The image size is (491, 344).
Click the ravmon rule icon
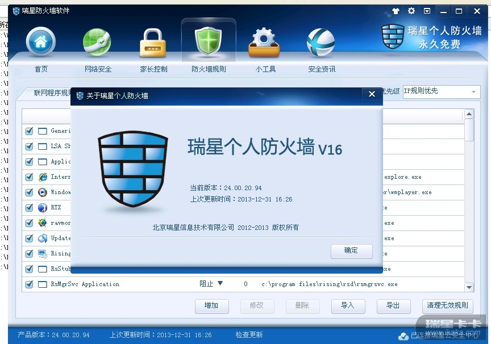coord(43,223)
